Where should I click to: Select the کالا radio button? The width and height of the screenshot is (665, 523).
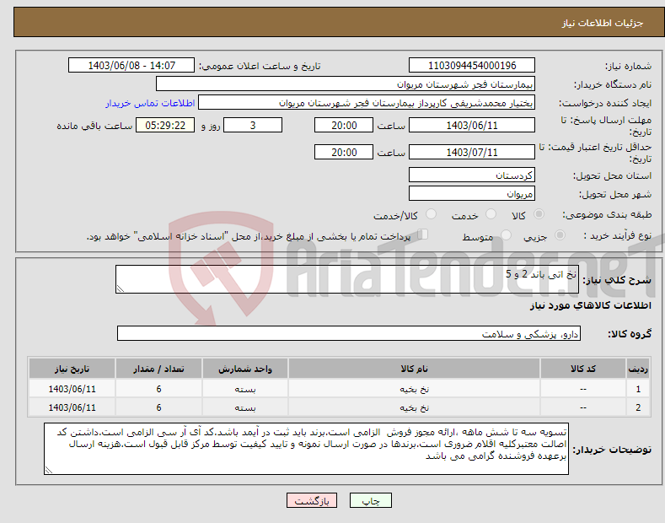539,214
